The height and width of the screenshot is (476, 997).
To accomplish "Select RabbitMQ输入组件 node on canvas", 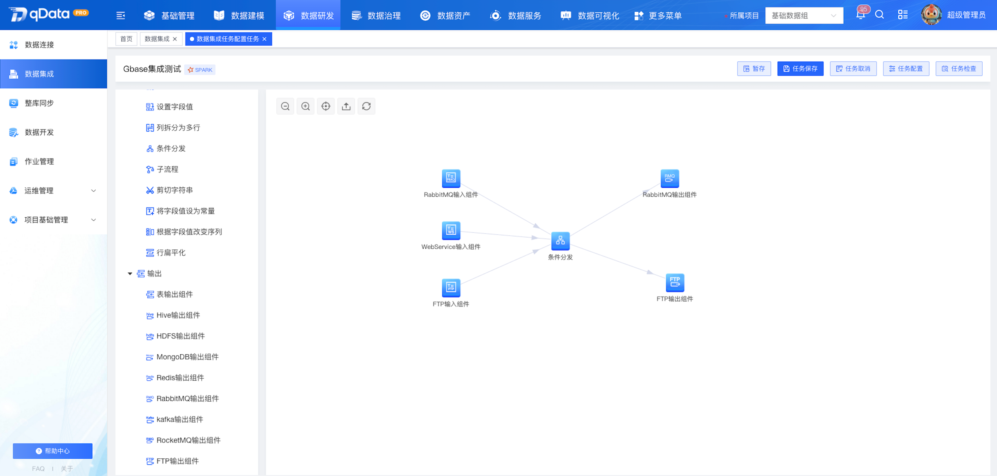I will pyautogui.click(x=451, y=178).
